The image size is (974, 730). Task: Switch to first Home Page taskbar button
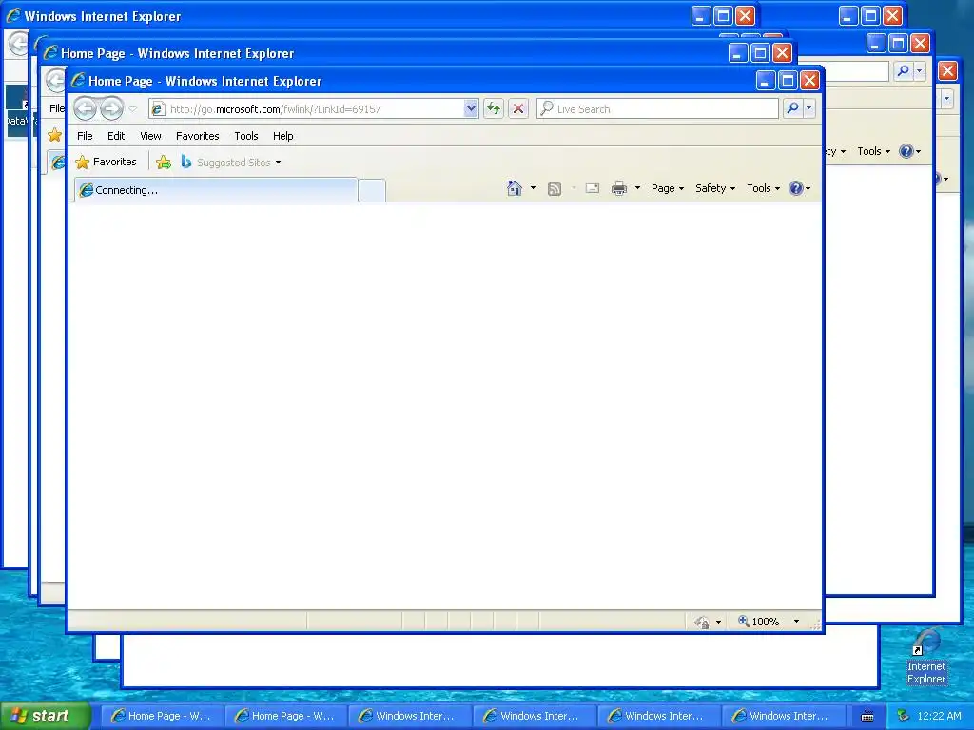tap(160, 716)
